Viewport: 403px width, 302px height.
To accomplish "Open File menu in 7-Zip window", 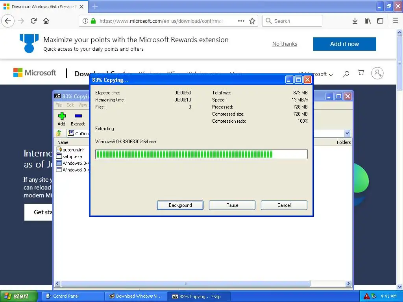I will point(59,105).
